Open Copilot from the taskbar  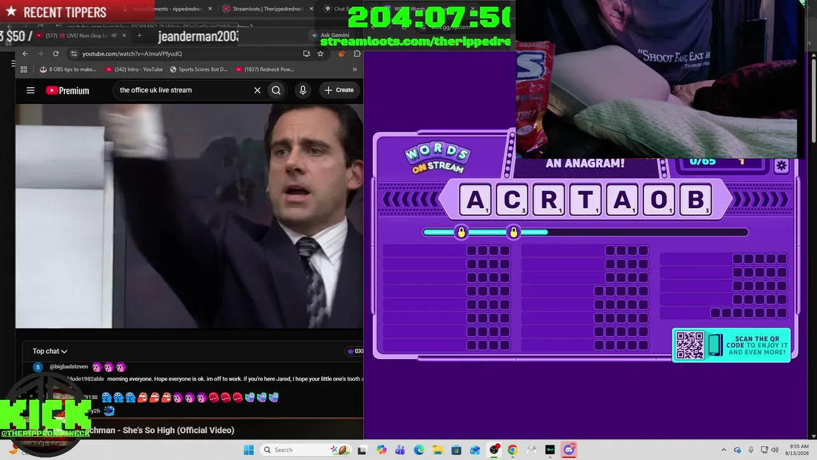[382, 450]
